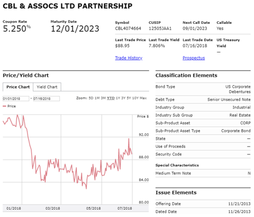The width and height of the screenshot is (254, 217).
Task: Click the Real Estate value
Action: [x=240, y=115]
